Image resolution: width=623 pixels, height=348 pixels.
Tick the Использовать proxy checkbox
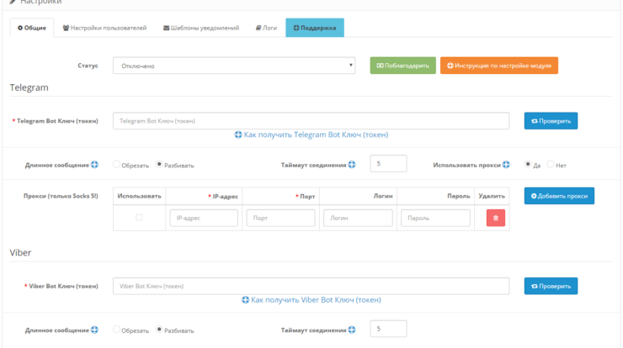(139, 218)
